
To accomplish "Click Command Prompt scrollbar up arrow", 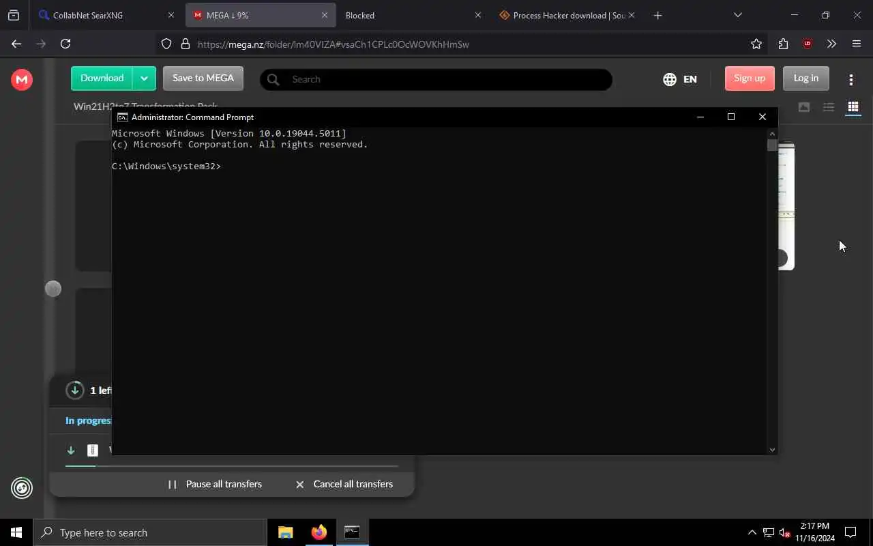I will coord(772,134).
